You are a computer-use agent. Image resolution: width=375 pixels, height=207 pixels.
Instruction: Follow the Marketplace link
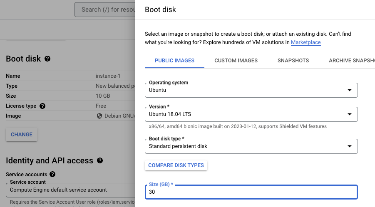point(305,42)
